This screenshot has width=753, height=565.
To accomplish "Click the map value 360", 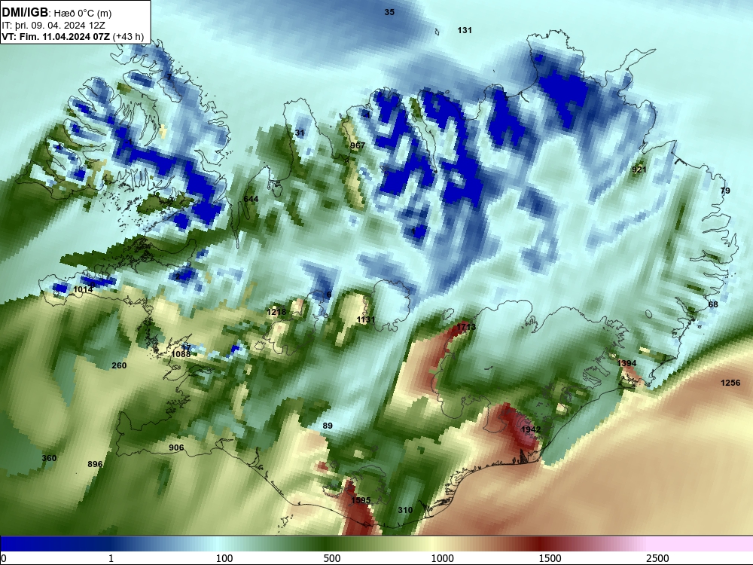I will click(x=49, y=458).
